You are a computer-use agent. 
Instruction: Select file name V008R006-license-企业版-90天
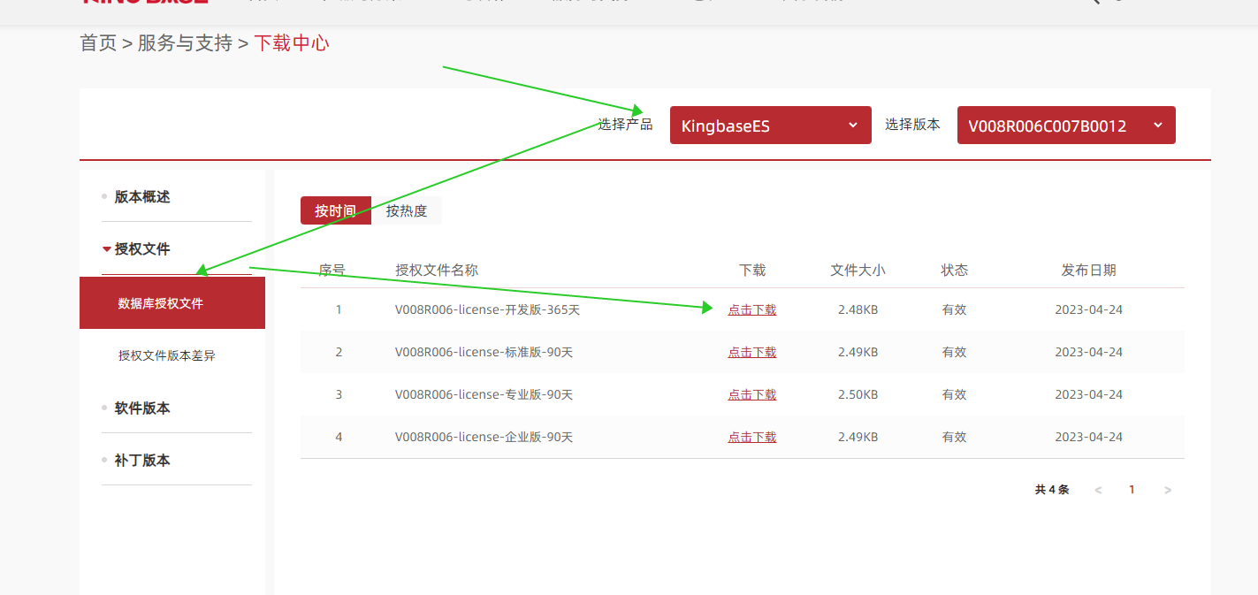point(484,437)
